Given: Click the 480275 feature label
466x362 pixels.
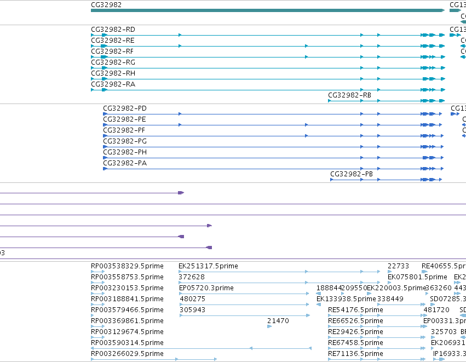Looking at the screenshot, I should tap(193, 299).
